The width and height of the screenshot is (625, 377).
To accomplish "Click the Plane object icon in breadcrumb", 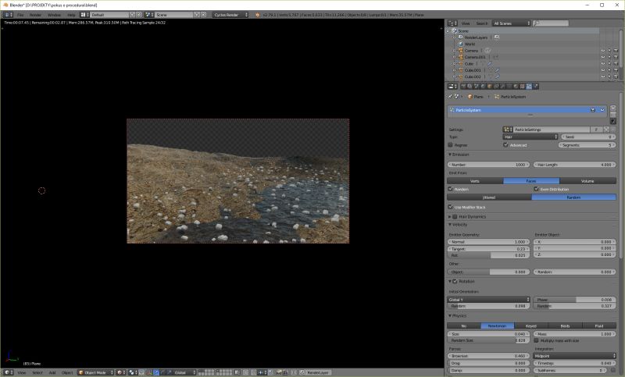I will click(x=470, y=97).
